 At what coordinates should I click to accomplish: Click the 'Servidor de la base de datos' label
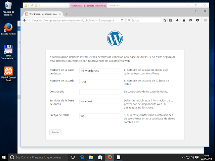tap(62, 102)
